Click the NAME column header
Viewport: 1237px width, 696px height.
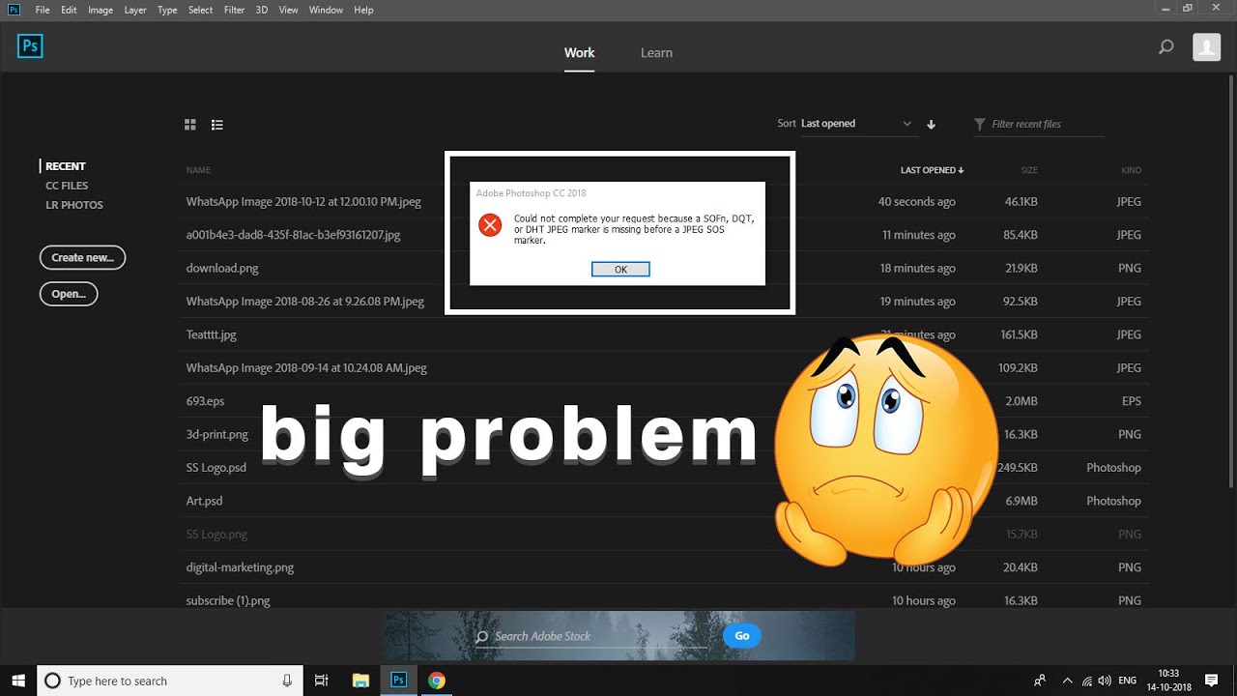[x=198, y=170]
